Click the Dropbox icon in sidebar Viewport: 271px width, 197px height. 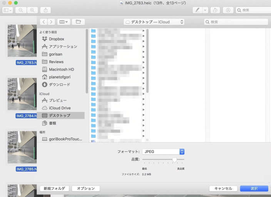click(44, 39)
